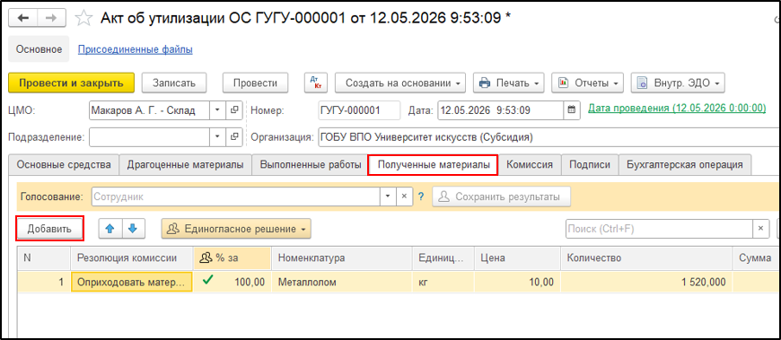
Task: Click the Подразделение input field
Action: [149, 136]
